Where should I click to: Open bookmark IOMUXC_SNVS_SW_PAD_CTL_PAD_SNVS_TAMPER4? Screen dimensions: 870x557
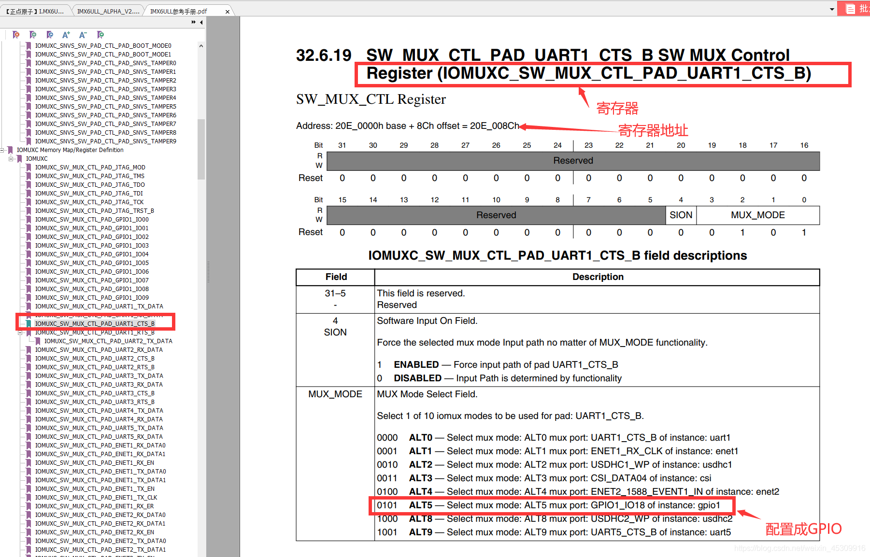[x=106, y=98]
